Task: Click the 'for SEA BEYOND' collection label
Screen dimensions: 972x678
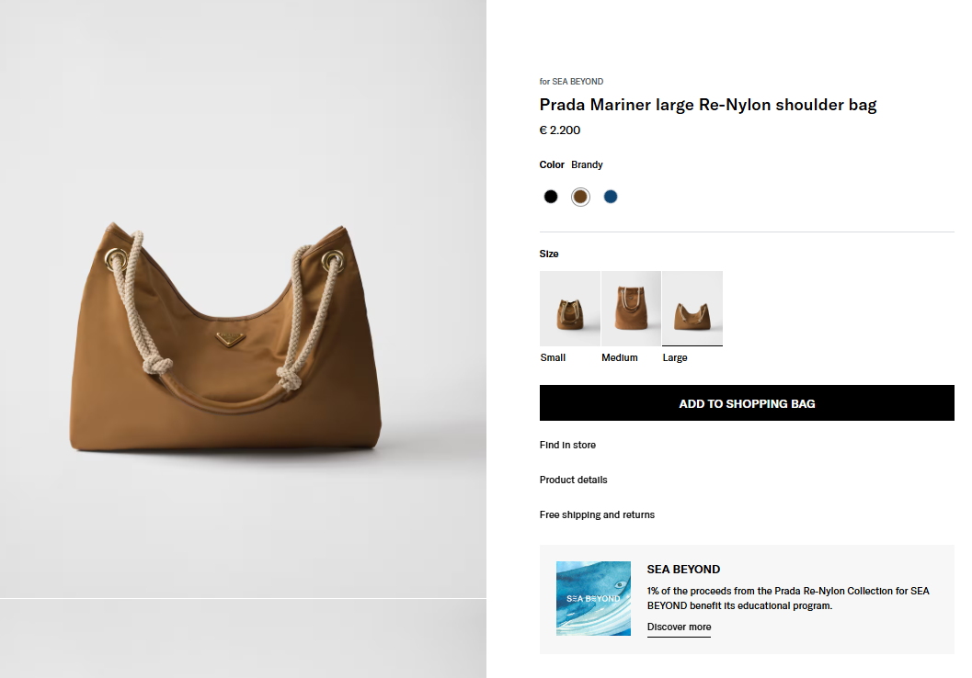Action: pos(571,82)
